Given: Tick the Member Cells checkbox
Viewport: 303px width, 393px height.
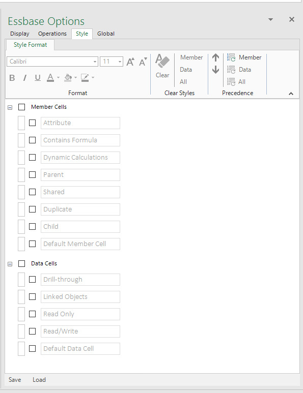Looking at the screenshot, I should [22, 107].
